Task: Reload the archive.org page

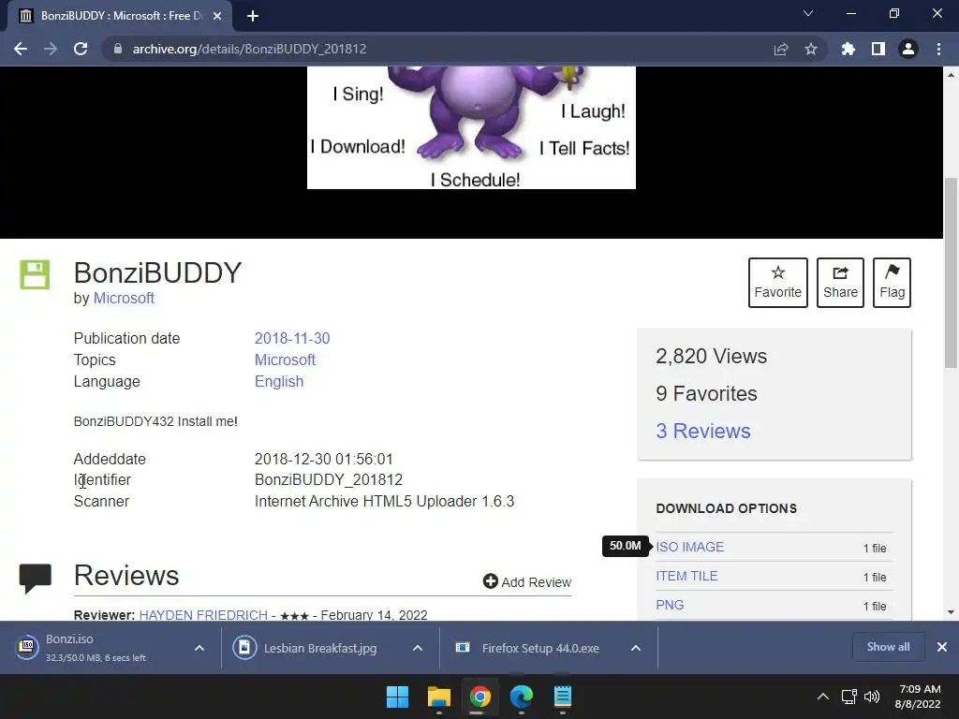Action: pyautogui.click(x=81, y=49)
